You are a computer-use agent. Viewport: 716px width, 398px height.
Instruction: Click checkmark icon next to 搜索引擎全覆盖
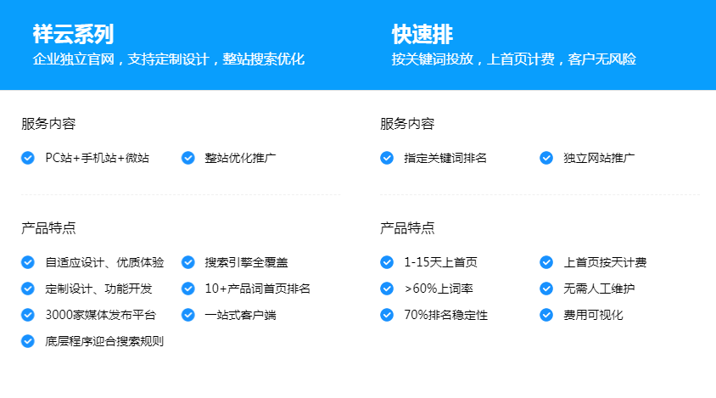pos(188,262)
